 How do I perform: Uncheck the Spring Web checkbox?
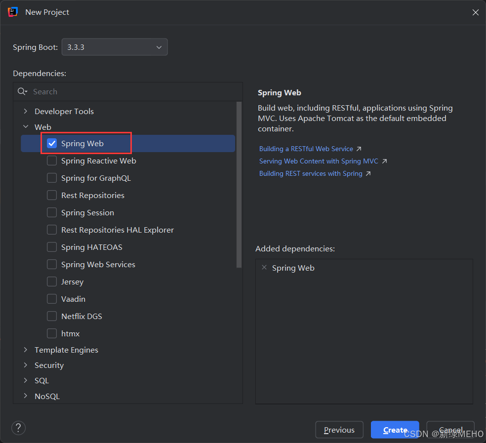[x=52, y=143]
